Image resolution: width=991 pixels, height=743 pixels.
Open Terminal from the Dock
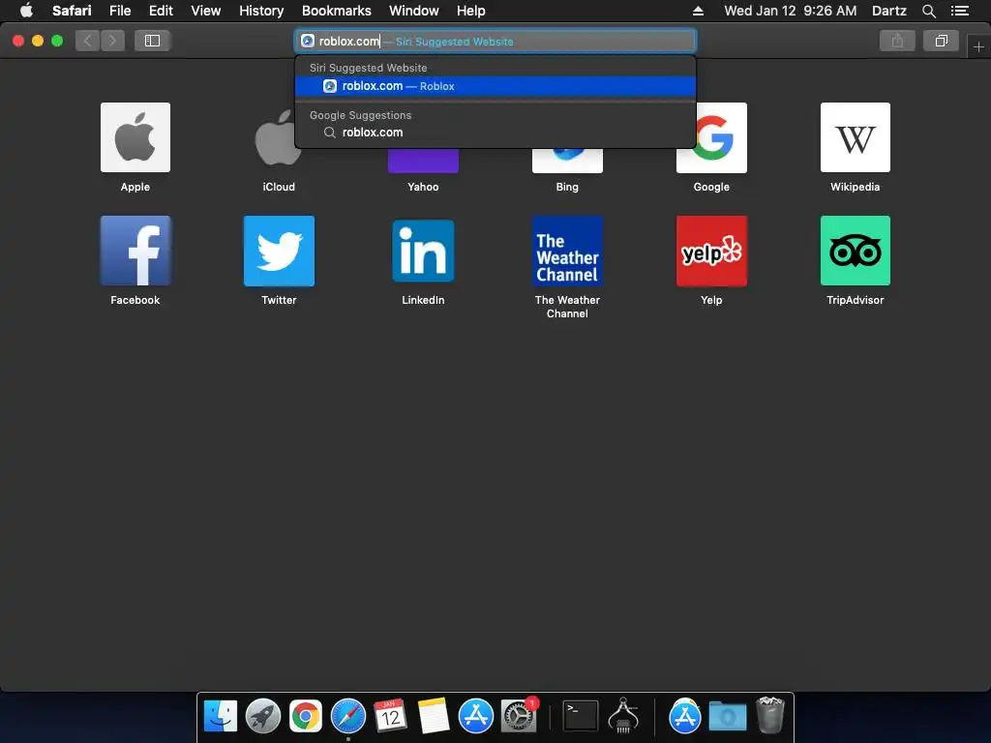[x=581, y=716]
